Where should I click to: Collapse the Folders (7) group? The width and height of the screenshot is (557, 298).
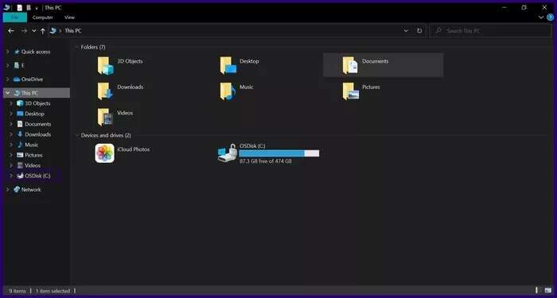(x=76, y=47)
